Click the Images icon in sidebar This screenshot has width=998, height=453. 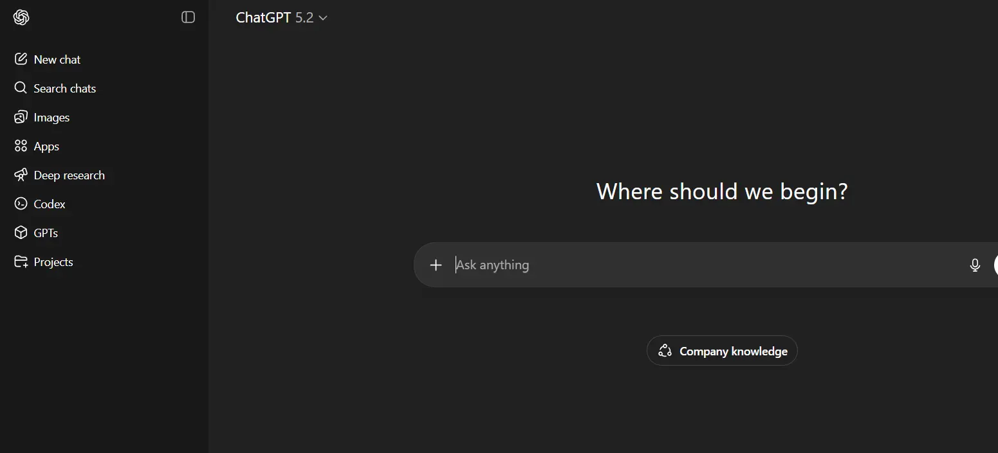point(21,117)
